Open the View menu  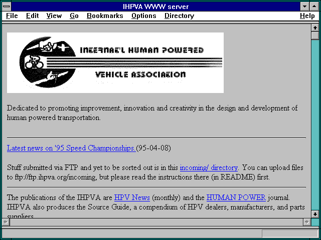(x=54, y=15)
